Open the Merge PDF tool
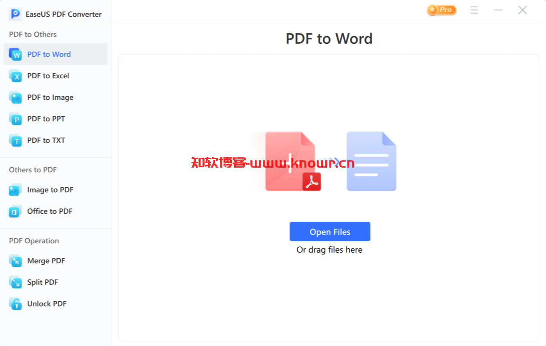The width and height of the screenshot is (546, 346). [55, 260]
